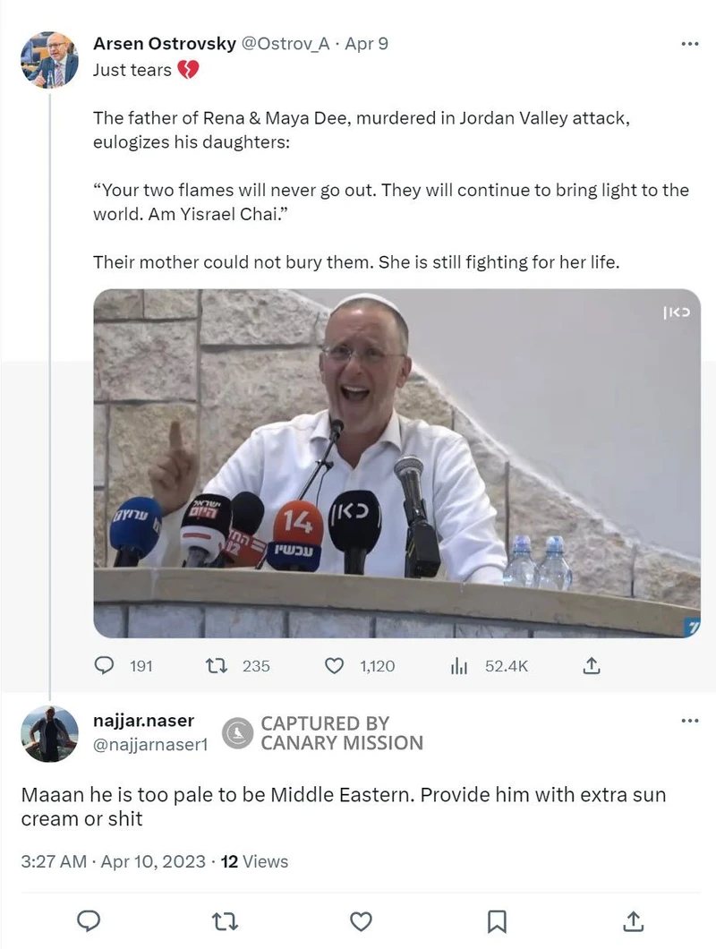The width and height of the screenshot is (716, 949).
Task: Open more options for Ostrovsky's tweet
Action: pyautogui.click(x=689, y=43)
